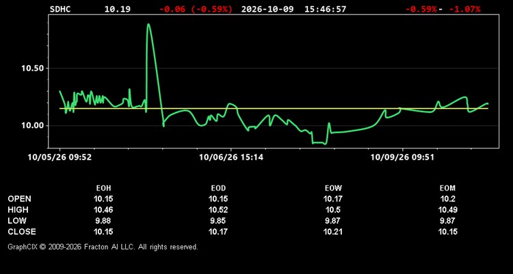Click EOW low value 9.87
This screenshot has height=274, width=513.
tap(332, 221)
